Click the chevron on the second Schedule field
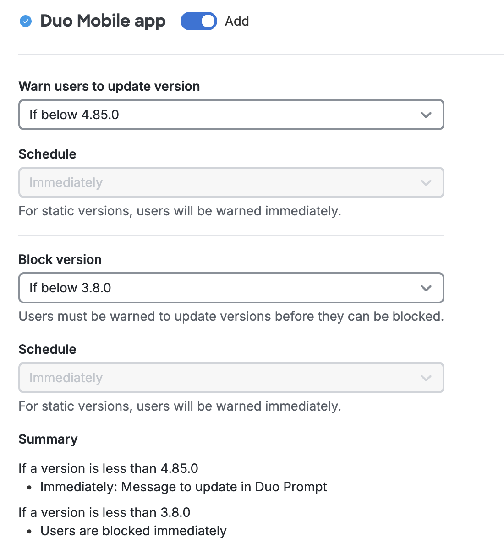Screen dimensions: 504x560 coord(426,378)
